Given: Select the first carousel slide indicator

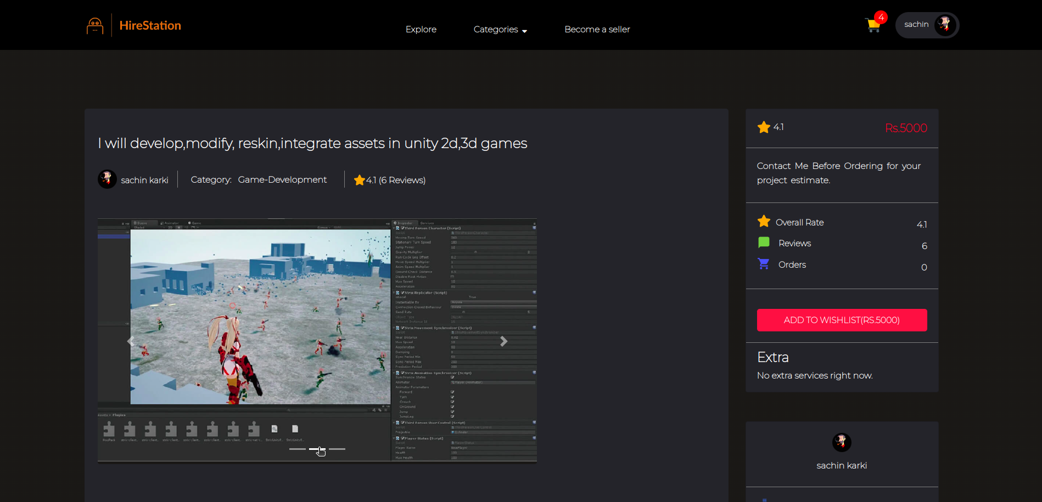Looking at the screenshot, I should click(297, 449).
